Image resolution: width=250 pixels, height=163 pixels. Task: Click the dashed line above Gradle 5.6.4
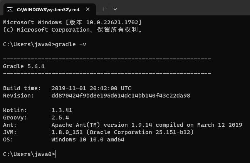(x=107, y=59)
